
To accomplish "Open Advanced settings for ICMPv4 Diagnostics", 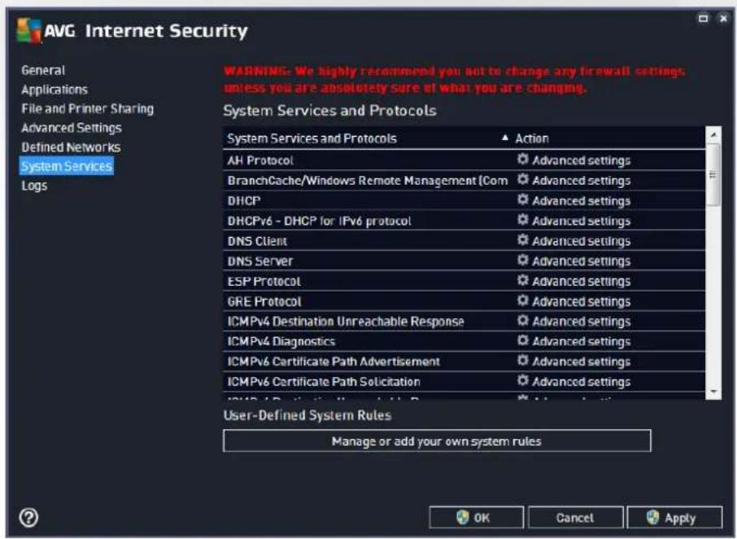I will click(581, 341).
